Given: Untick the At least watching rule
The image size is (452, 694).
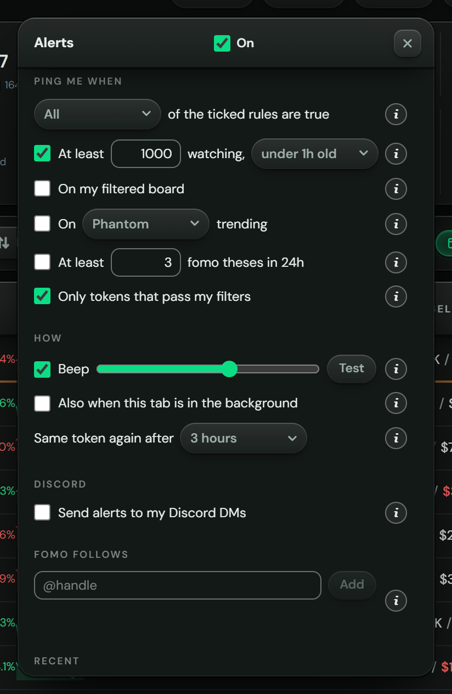Looking at the screenshot, I should coord(42,153).
